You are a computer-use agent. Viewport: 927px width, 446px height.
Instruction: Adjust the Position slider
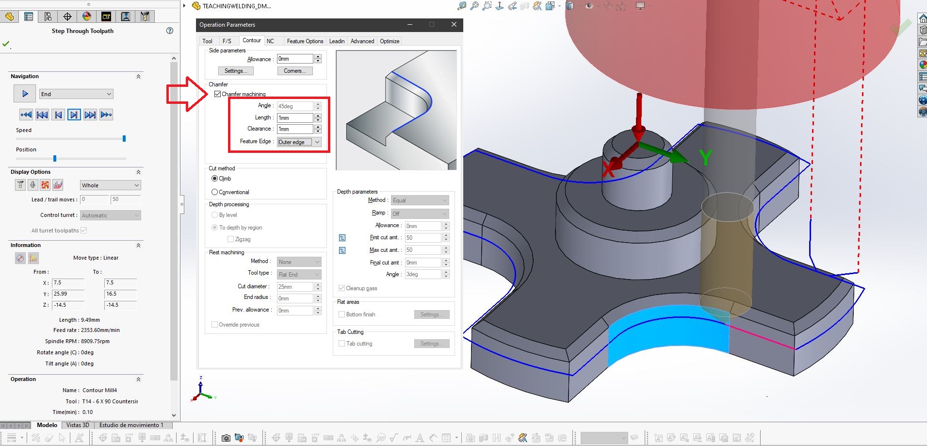[55, 159]
